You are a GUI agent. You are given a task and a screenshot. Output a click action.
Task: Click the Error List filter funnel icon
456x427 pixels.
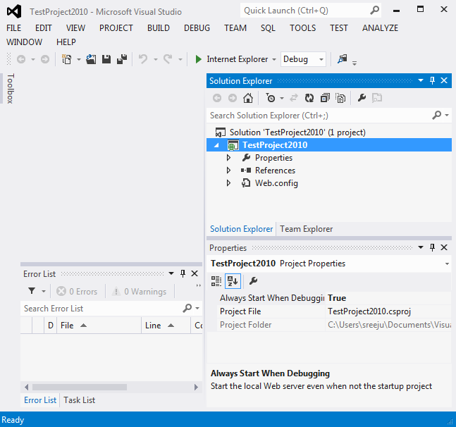point(32,291)
